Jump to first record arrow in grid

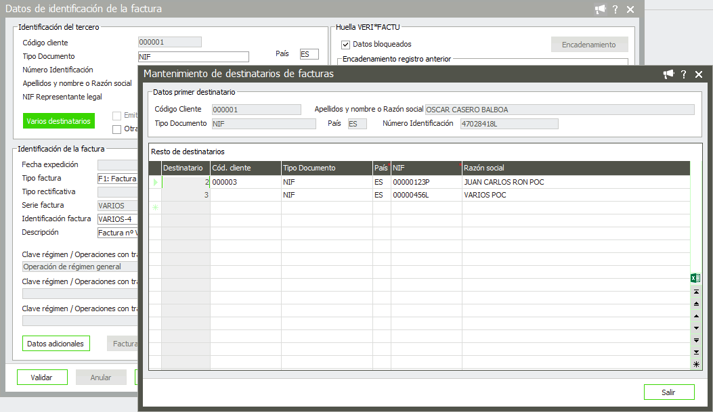tap(696, 291)
